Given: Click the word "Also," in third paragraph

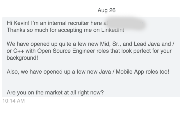Looking at the screenshot, I should tap(13, 72).
